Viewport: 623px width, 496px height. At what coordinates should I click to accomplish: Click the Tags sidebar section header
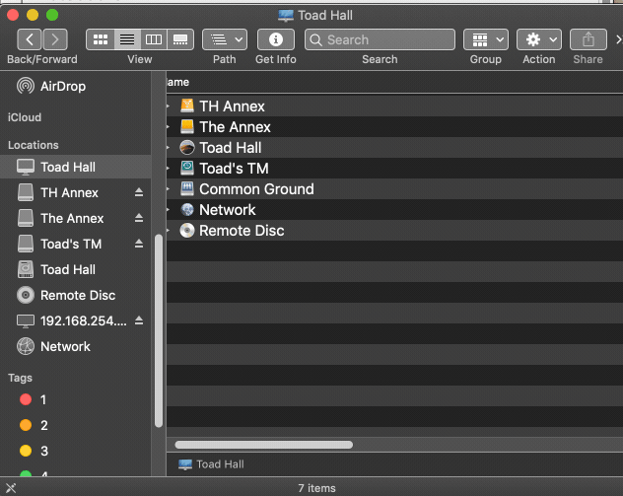[x=20, y=378]
